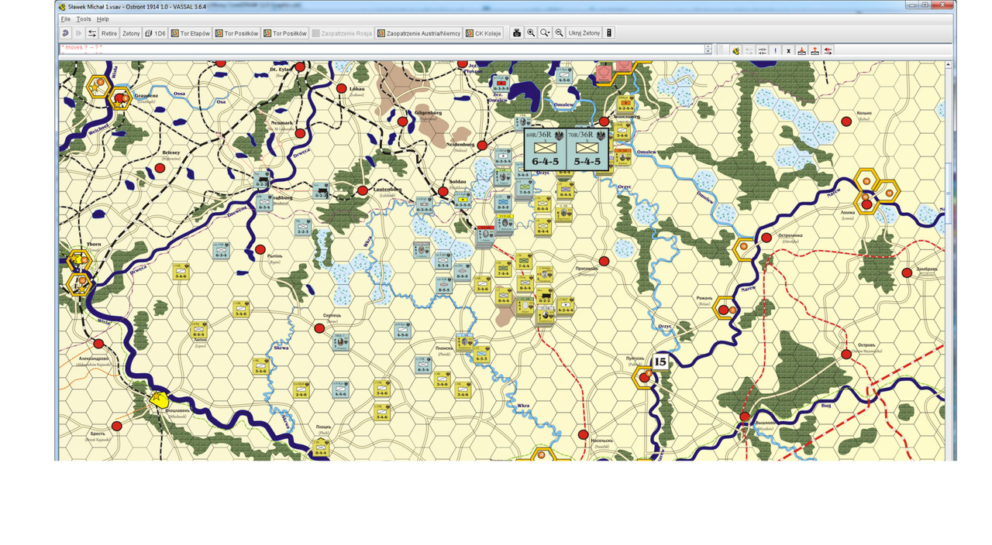This screenshot has width=992, height=545.
Task: Click the Gilgenburg city label
Action: click(x=426, y=113)
